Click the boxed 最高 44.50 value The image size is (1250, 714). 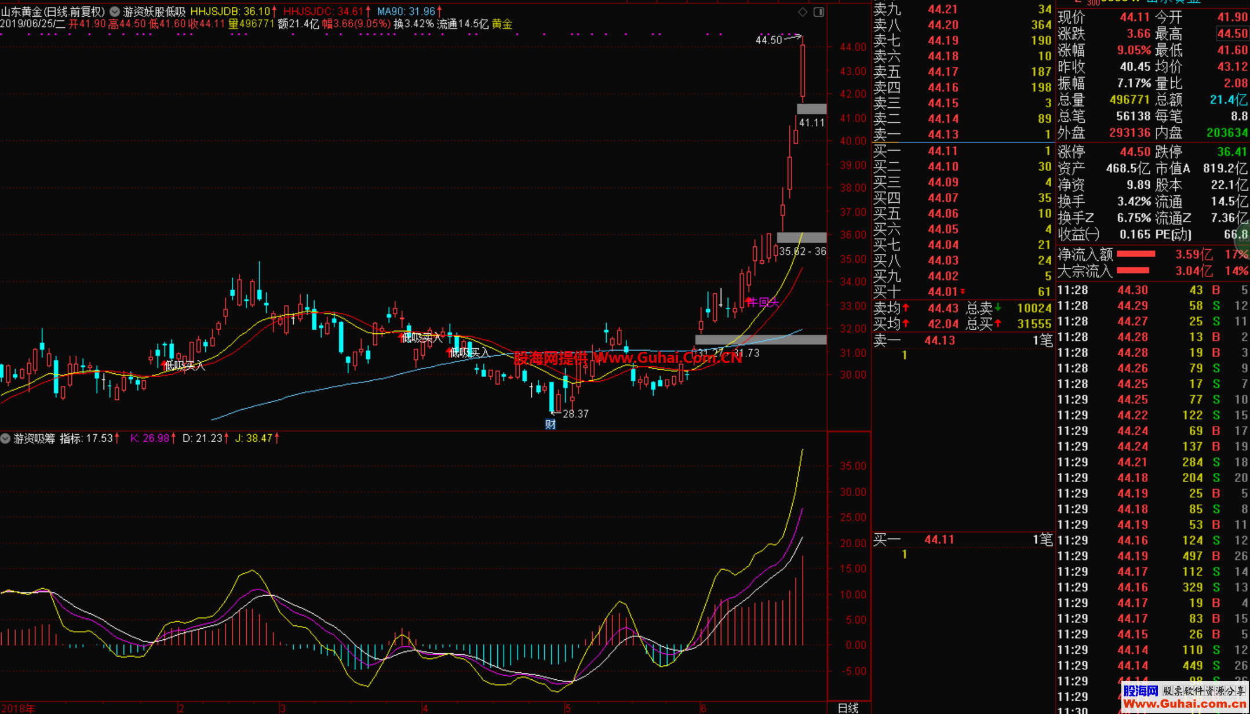[x=1231, y=34]
